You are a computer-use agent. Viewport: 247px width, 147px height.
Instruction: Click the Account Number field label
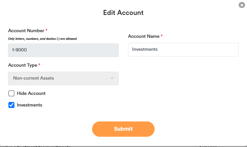pyautogui.click(x=26, y=31)
